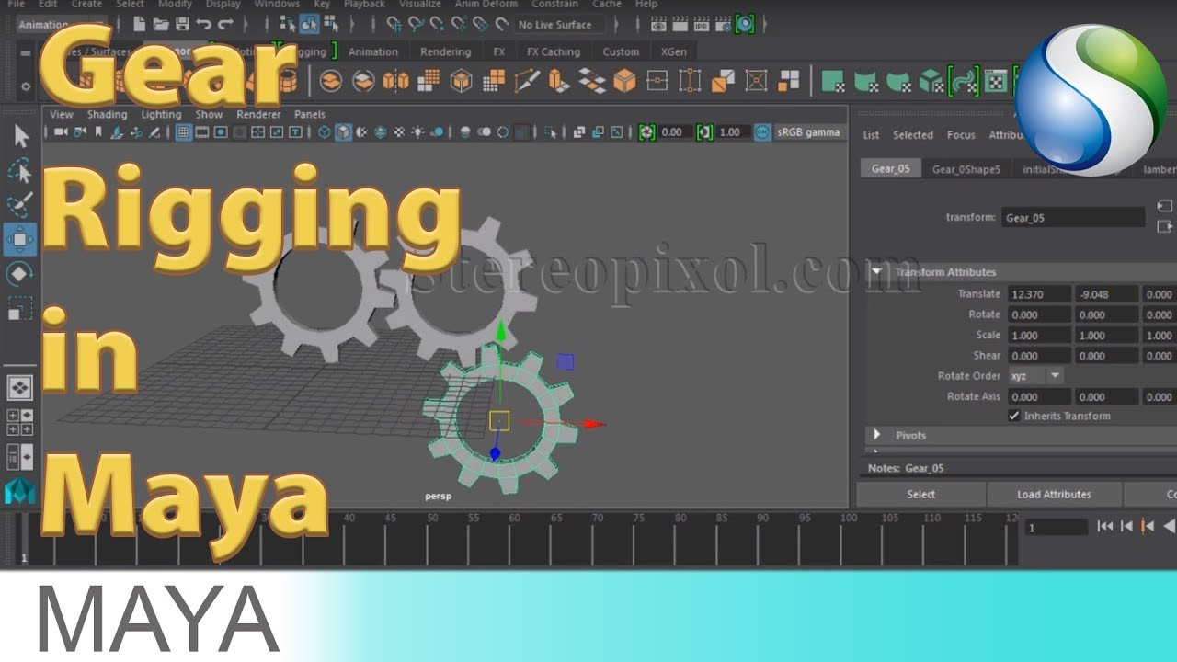Select the Scale tool in toolbox
This screenshot has width=1177, height=662.
[20, 307]
